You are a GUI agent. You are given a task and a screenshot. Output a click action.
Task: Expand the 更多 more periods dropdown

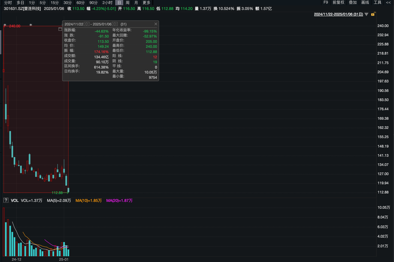pos(146,3)
